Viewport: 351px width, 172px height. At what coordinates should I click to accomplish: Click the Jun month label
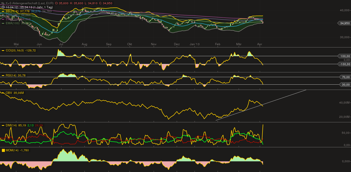39,44
